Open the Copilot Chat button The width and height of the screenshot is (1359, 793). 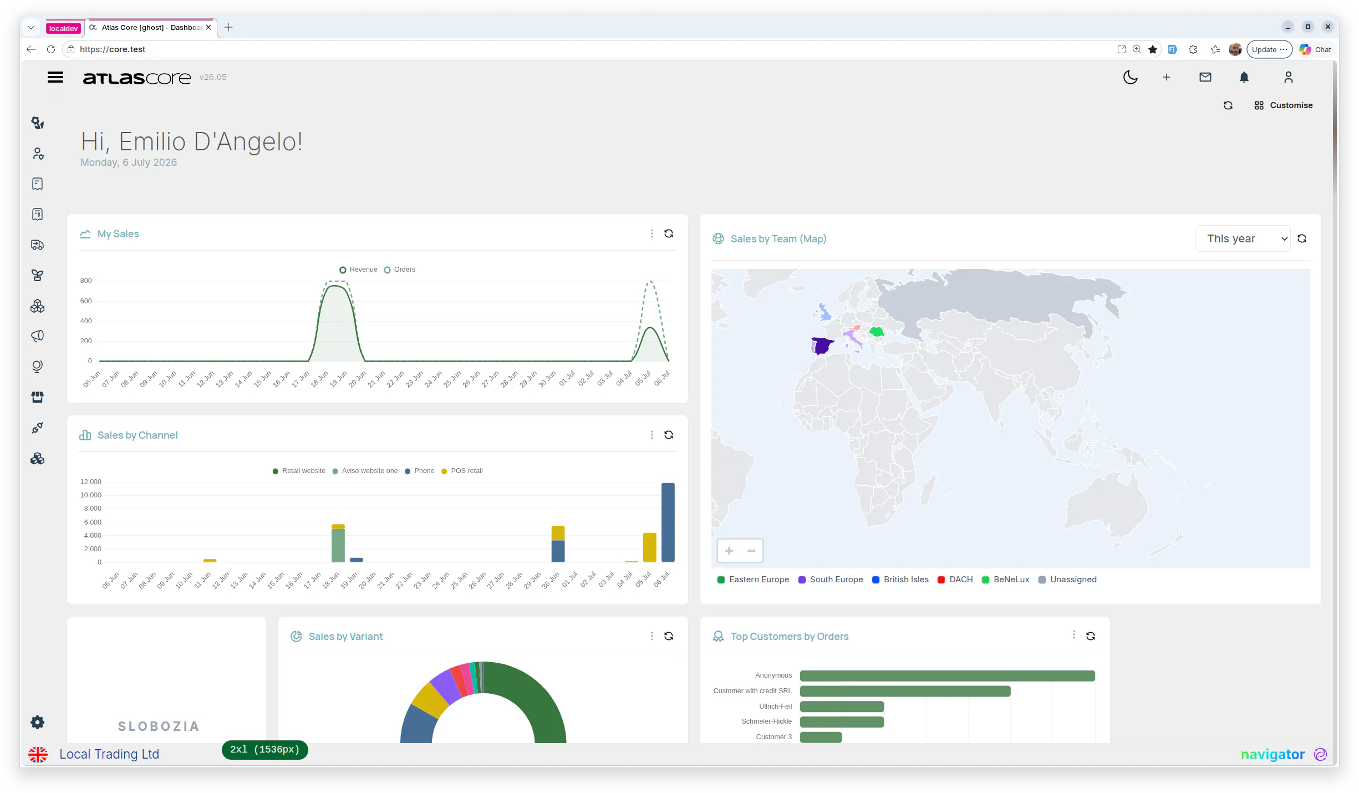pyautogui.click(x=1315, y=49)
